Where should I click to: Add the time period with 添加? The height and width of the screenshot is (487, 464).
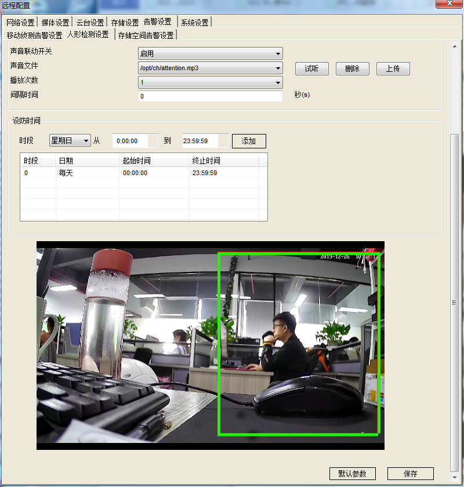pyautogui.click(x=248, y=141)
